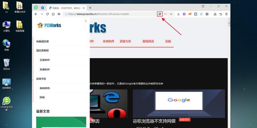Click the green 360 browser logo
This screenshot has height=128, width=257.
[x=36, y=7]
